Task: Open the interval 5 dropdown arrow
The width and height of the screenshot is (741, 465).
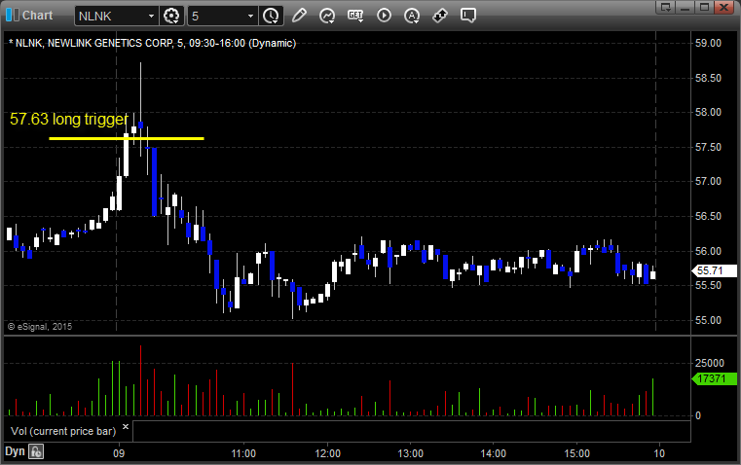Action: [x=251, y=16]
